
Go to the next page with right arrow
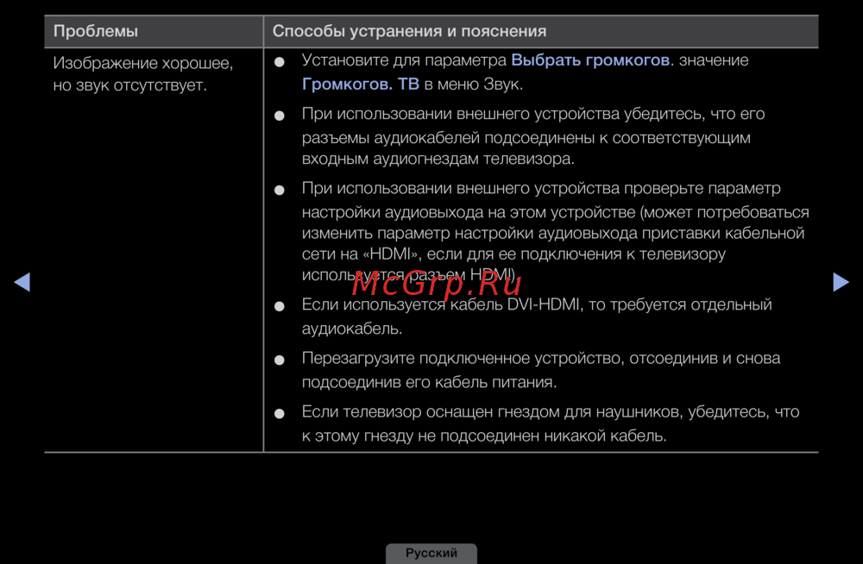(841, 282)
